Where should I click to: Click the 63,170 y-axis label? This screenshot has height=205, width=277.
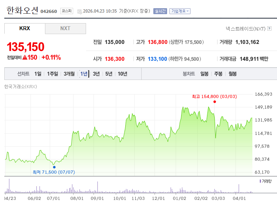click(x=262, y=172)
